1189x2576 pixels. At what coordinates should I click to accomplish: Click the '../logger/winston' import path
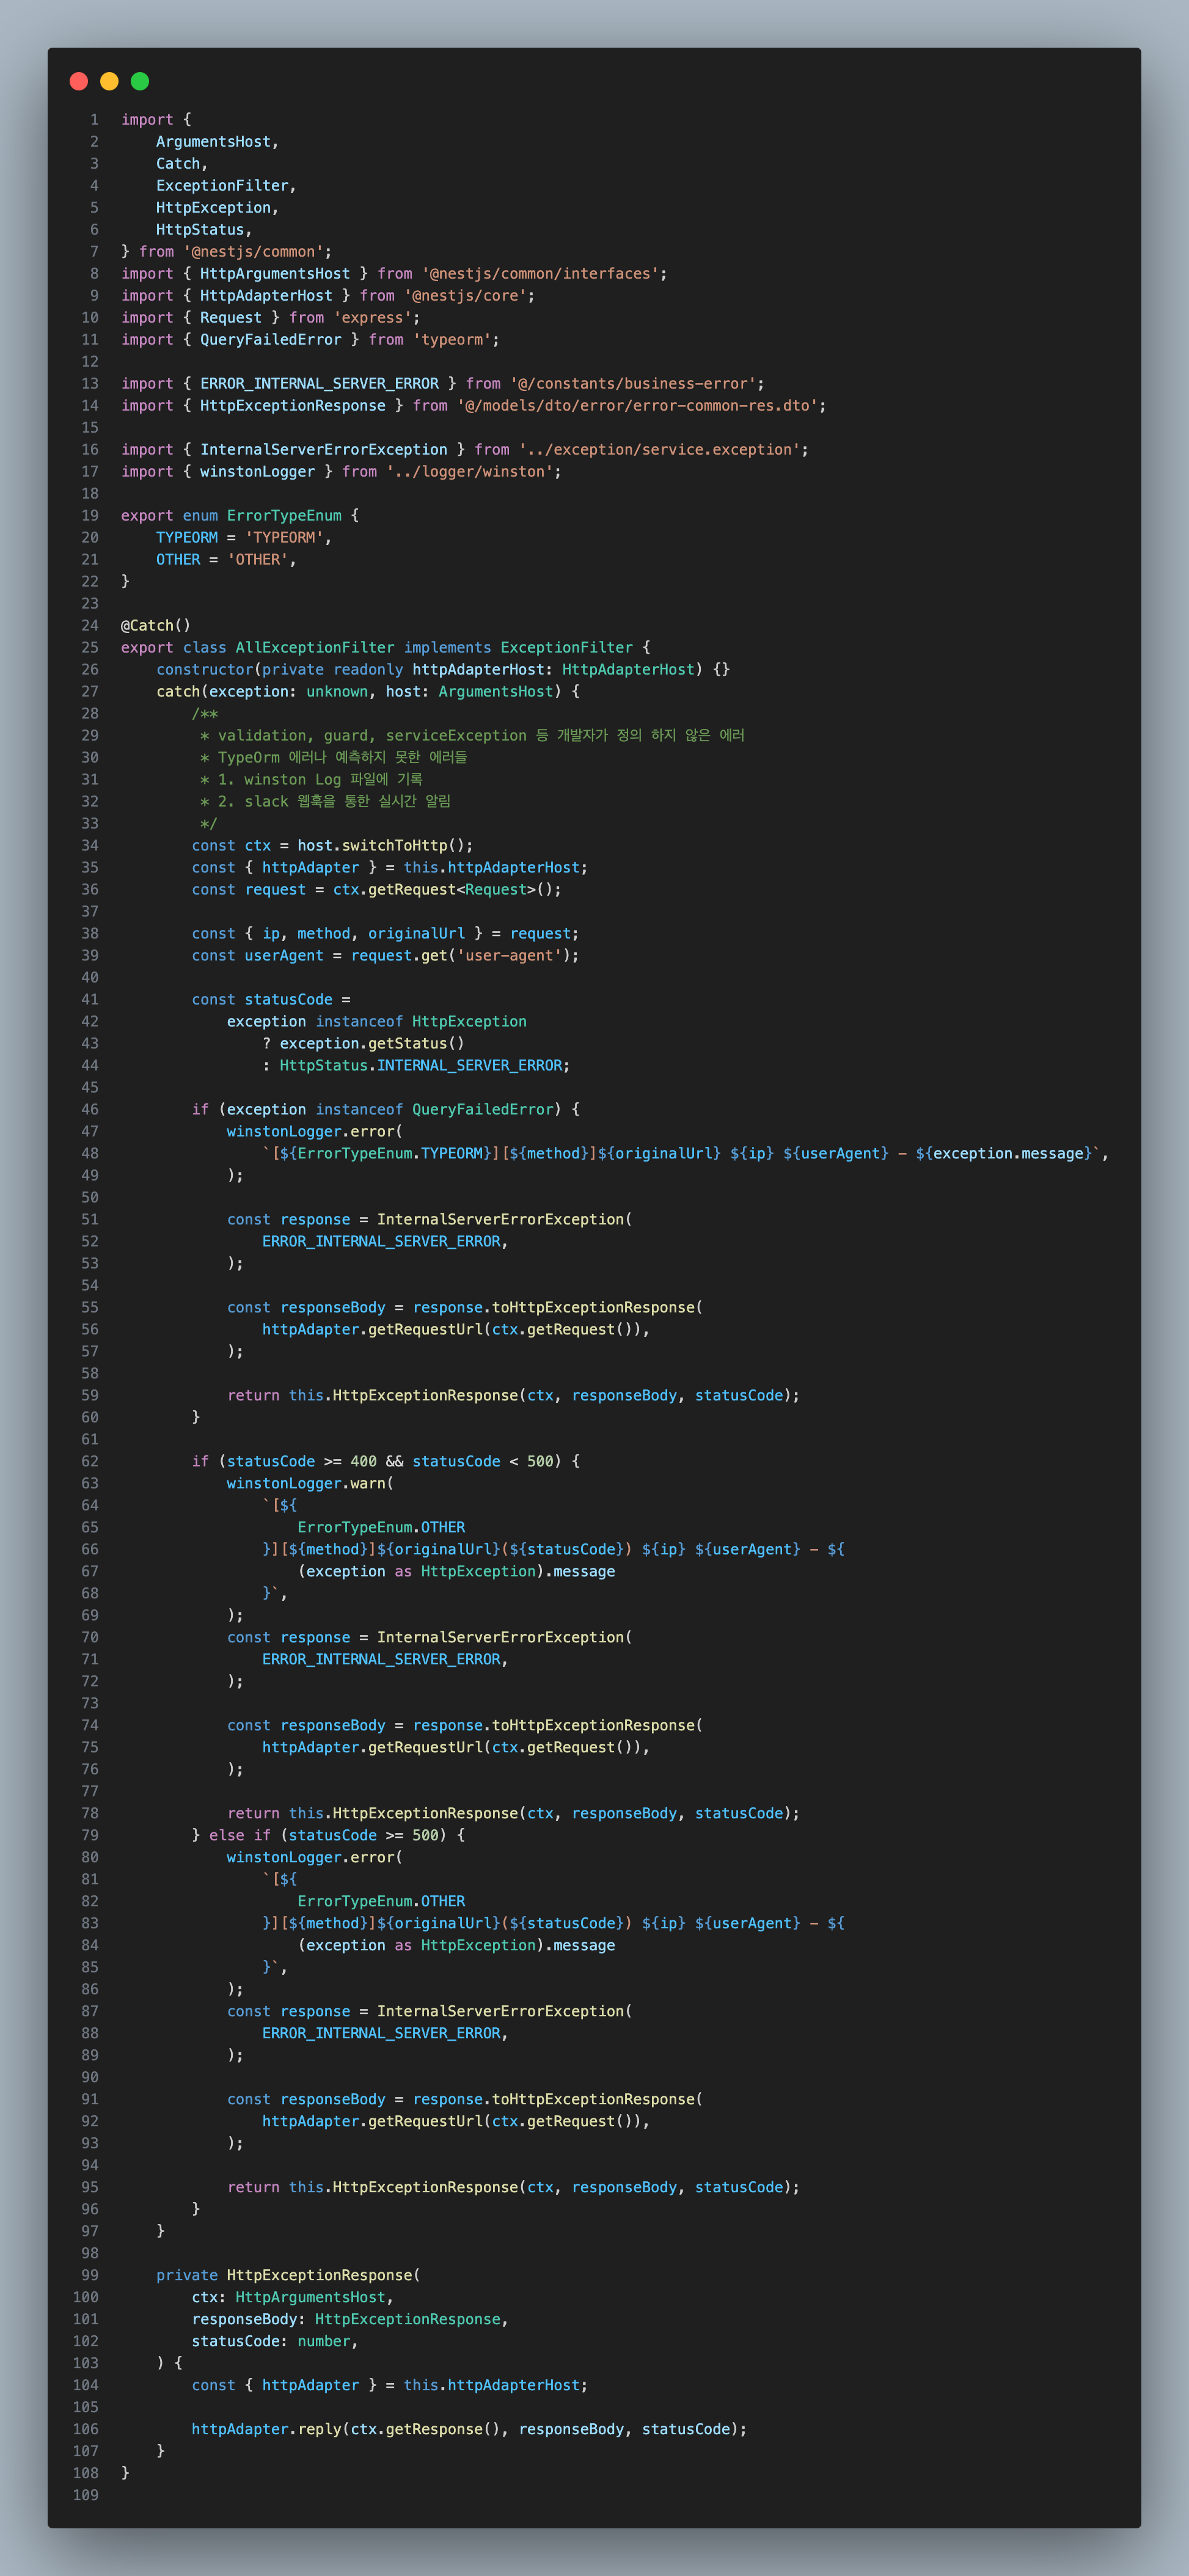(469, 471)
